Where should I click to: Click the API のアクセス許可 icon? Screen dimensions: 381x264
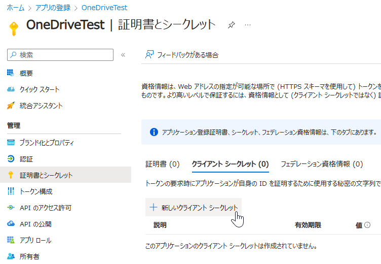coord(11,208)
